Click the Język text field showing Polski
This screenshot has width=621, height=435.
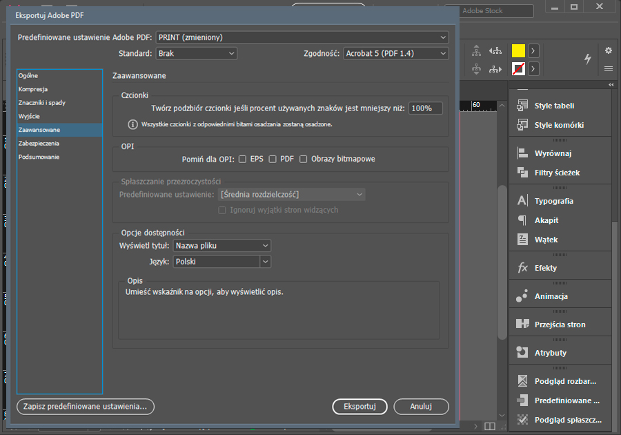pos(216,262)
